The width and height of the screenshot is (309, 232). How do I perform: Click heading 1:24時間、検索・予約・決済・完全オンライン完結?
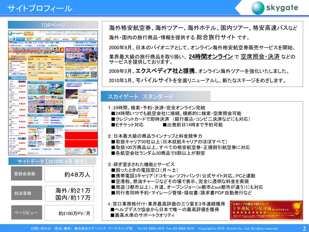pos(157,108)
